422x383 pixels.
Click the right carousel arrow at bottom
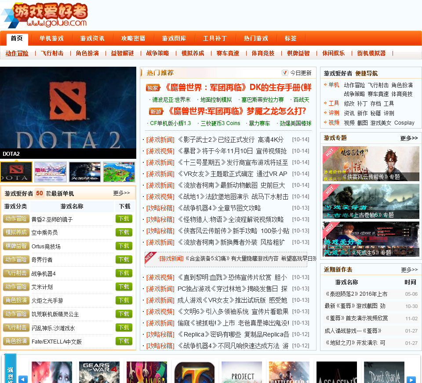(411, 379)
